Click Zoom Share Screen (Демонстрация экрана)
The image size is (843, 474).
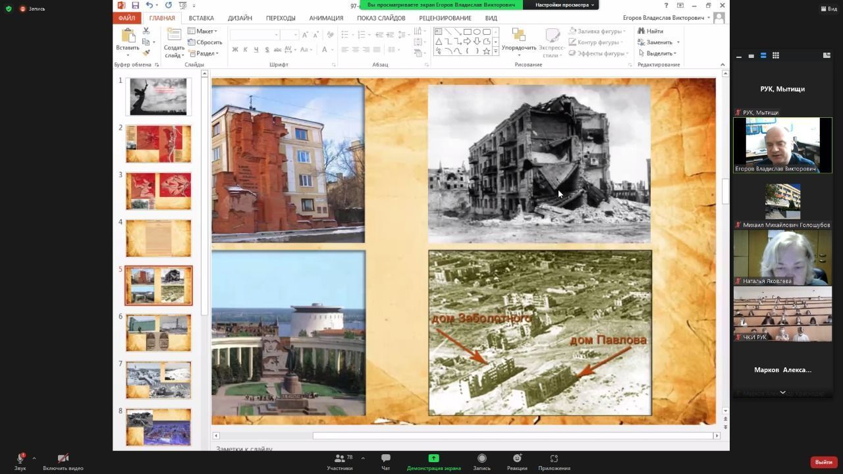pos(433,461)
